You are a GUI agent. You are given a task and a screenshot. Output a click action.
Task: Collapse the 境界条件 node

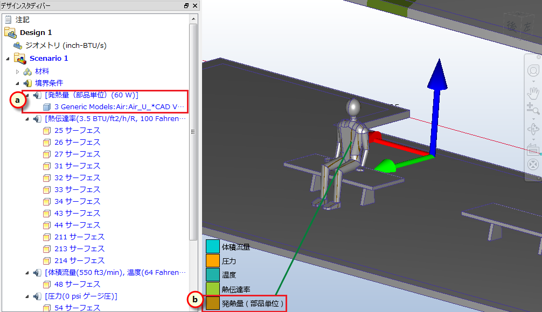(17, 83)
